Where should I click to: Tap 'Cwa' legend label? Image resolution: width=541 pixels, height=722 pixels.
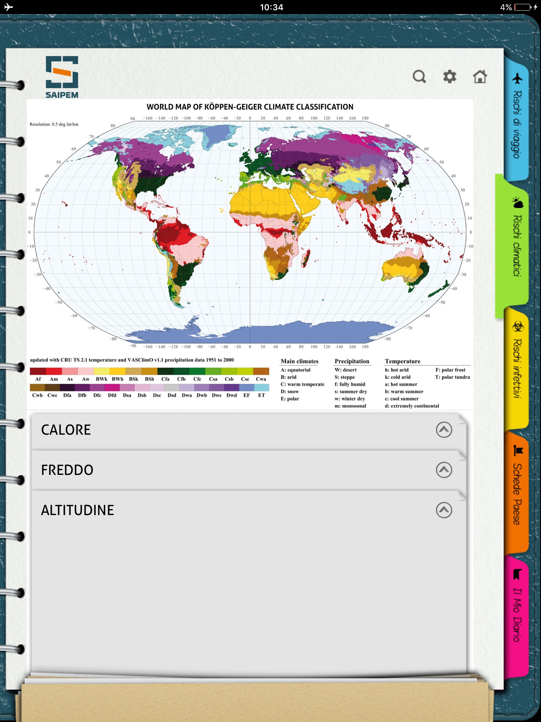point(261,379)
